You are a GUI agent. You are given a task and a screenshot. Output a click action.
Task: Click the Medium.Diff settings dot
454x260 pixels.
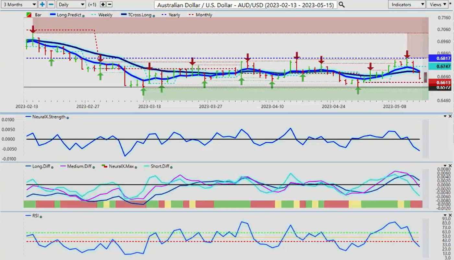(x=94, y=167)
